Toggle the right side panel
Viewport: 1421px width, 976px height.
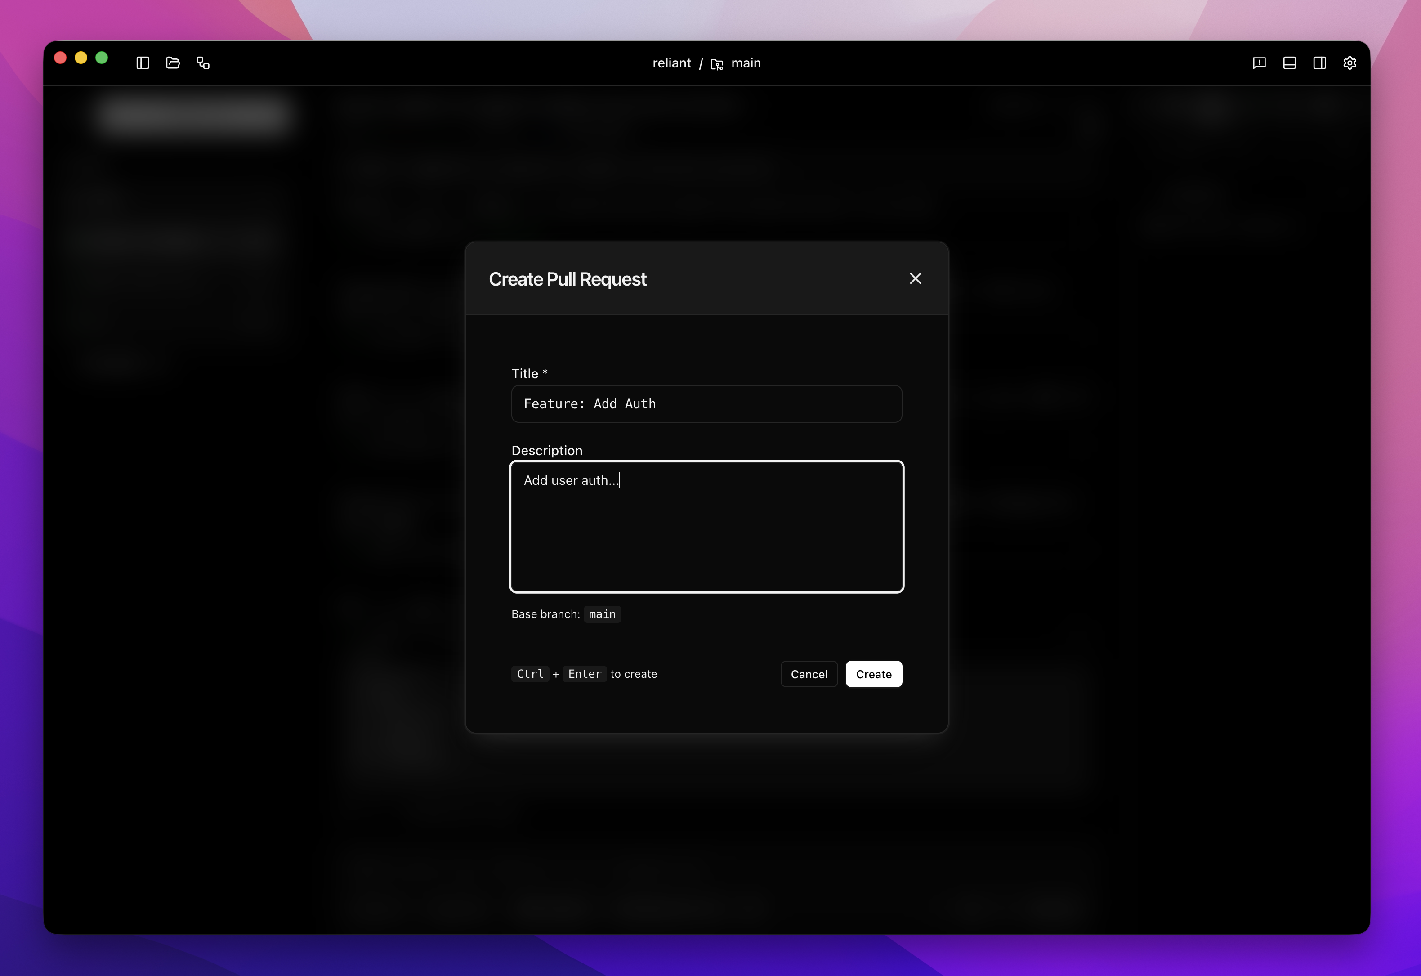(x=1319, y=63)
